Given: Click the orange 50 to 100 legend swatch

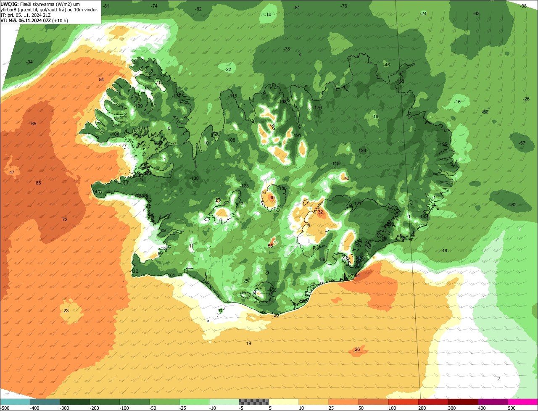Looking at the screenshot, I should pyautogui.click(x=373, y=402).
